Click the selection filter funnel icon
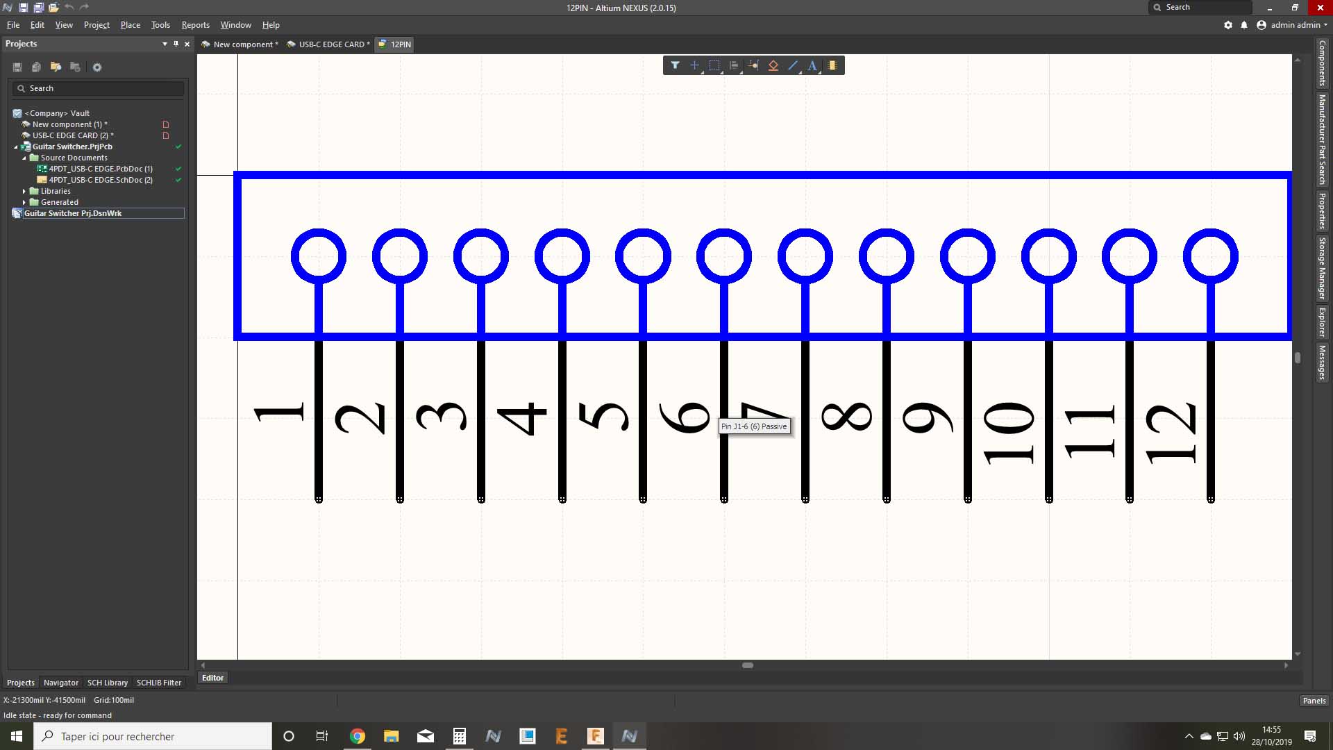 (675, 65)
